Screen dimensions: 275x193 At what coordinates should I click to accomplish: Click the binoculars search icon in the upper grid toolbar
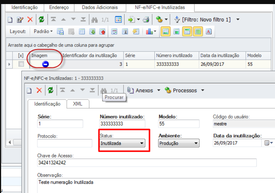[94, 20]
